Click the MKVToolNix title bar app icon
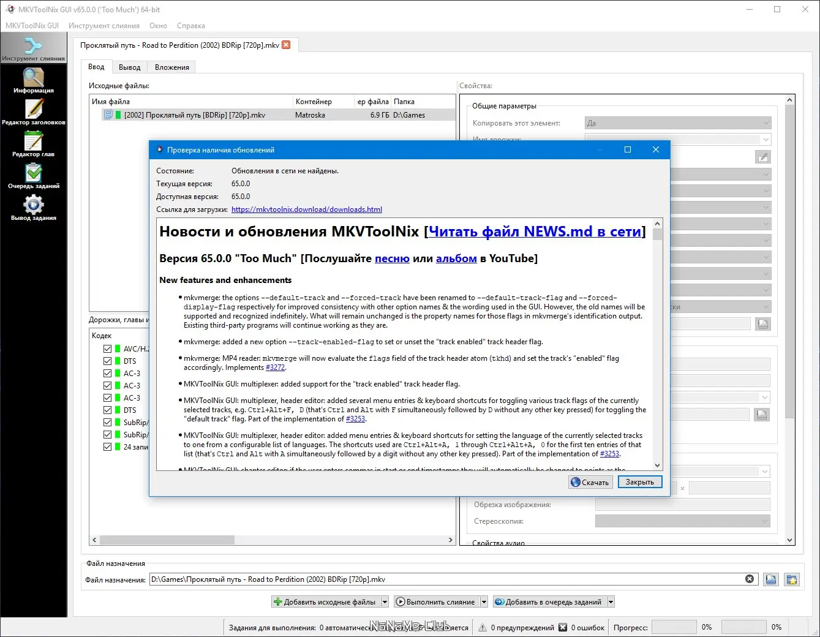The height and width of the screenshot is (637, 820). [10, 9]
